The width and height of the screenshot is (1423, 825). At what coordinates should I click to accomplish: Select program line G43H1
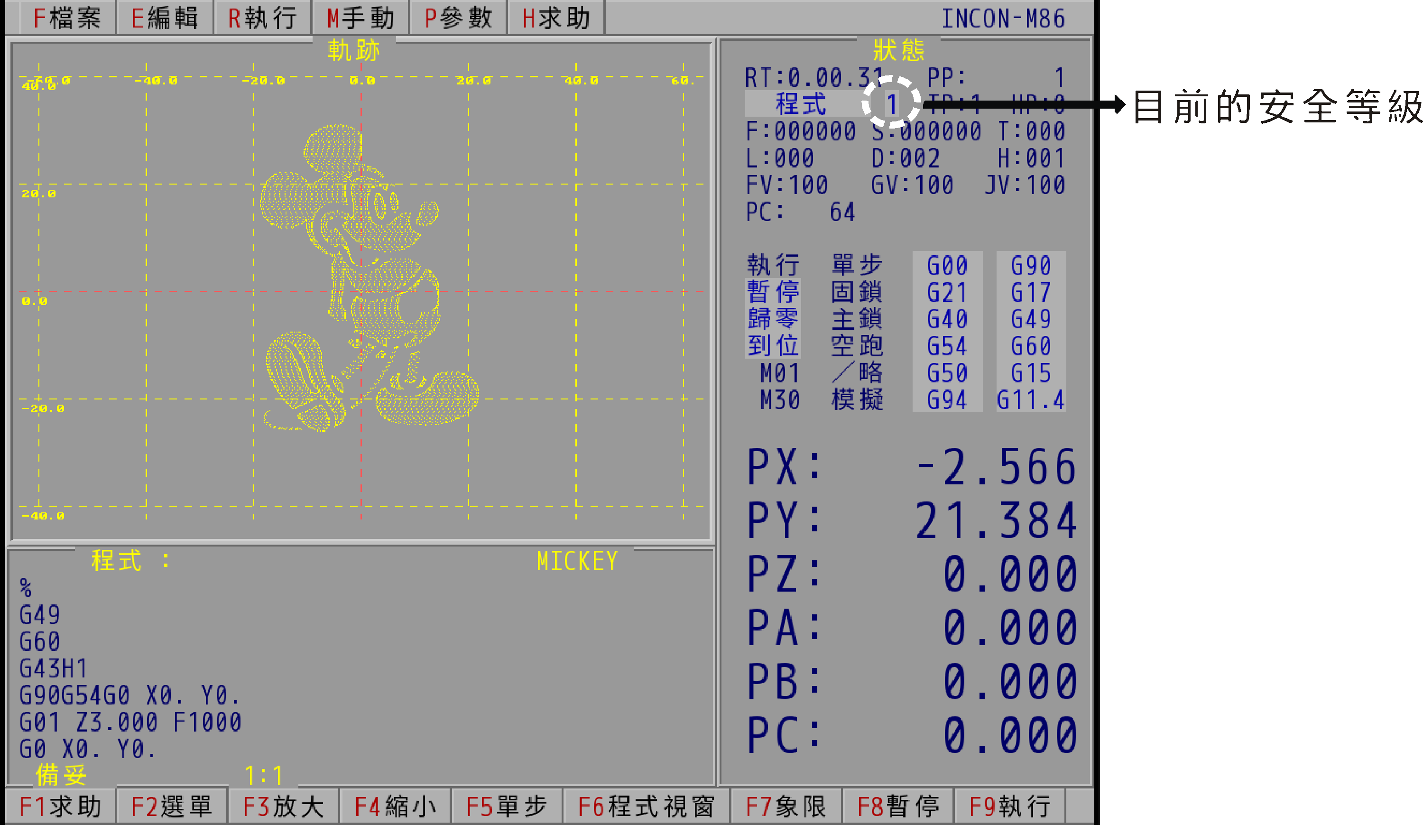[54, 669]
